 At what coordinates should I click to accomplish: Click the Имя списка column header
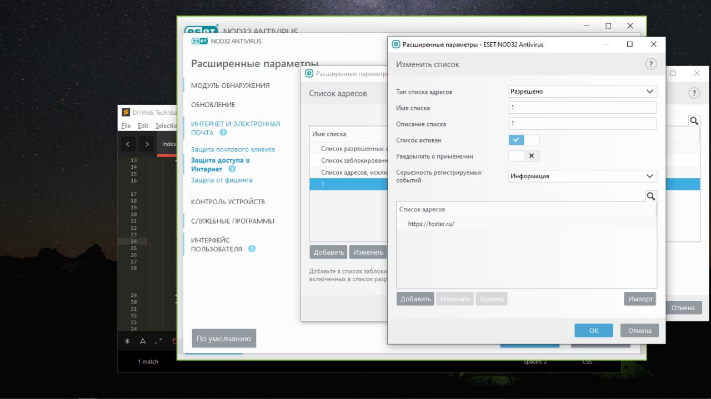pos(348,134)
